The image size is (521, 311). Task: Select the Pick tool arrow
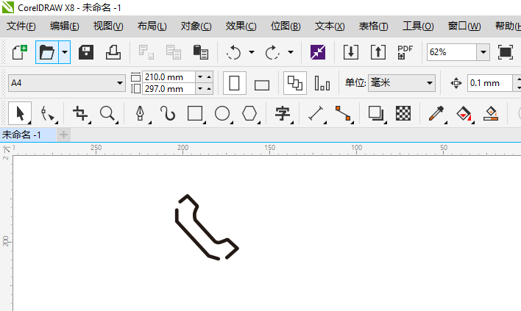[x=20, y=113]
